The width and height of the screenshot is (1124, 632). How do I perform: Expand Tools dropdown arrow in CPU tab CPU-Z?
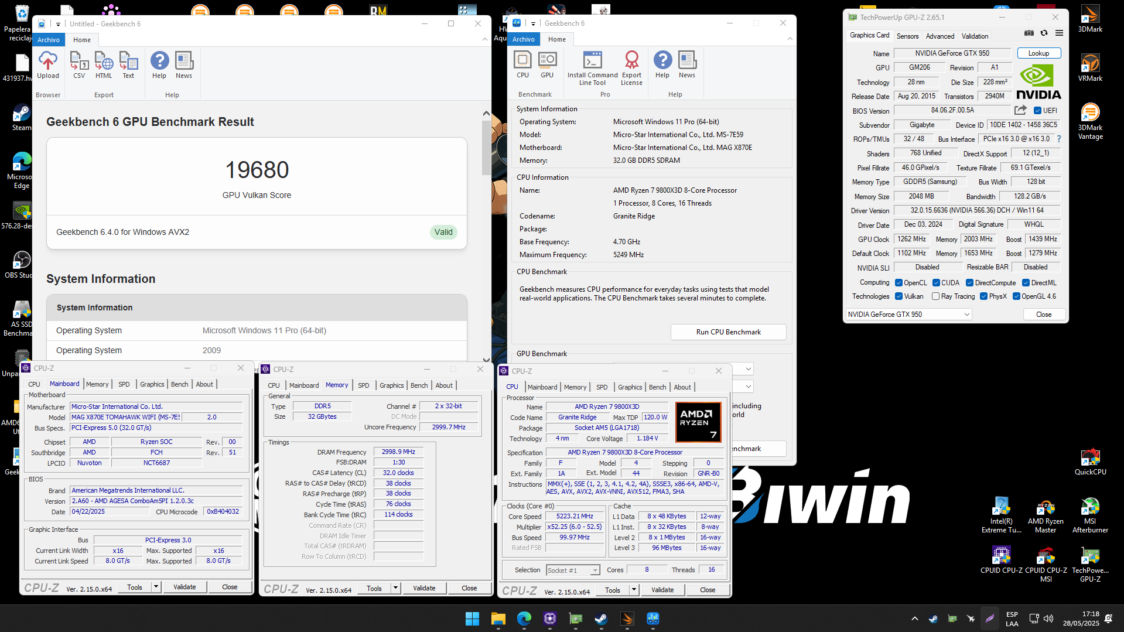click(x=634, y=590)
